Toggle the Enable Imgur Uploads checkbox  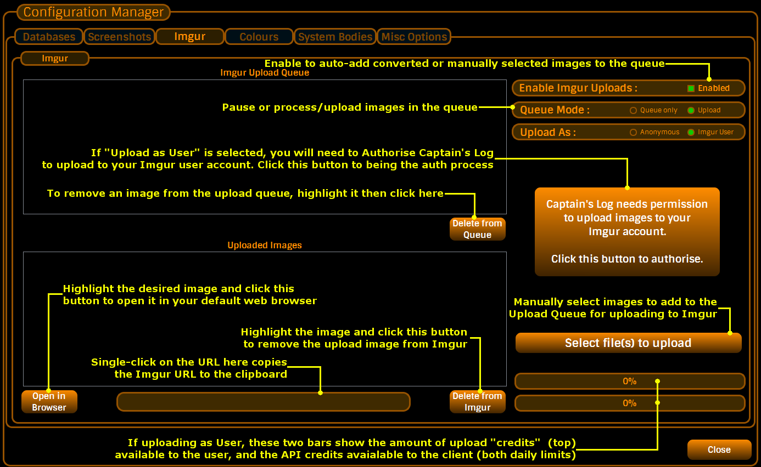coord(691,88)
